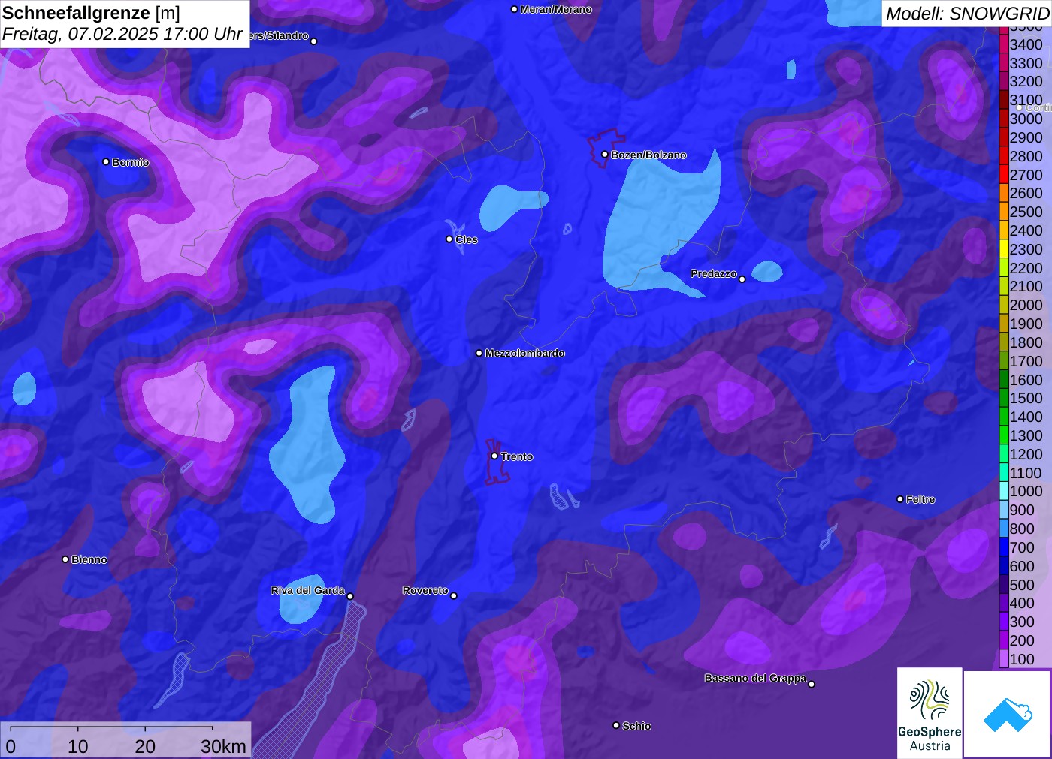Click the Mezzolombardo label text
Viewport: 1052px width, 759px height.
pyautogui.click(x=525, y=353)
